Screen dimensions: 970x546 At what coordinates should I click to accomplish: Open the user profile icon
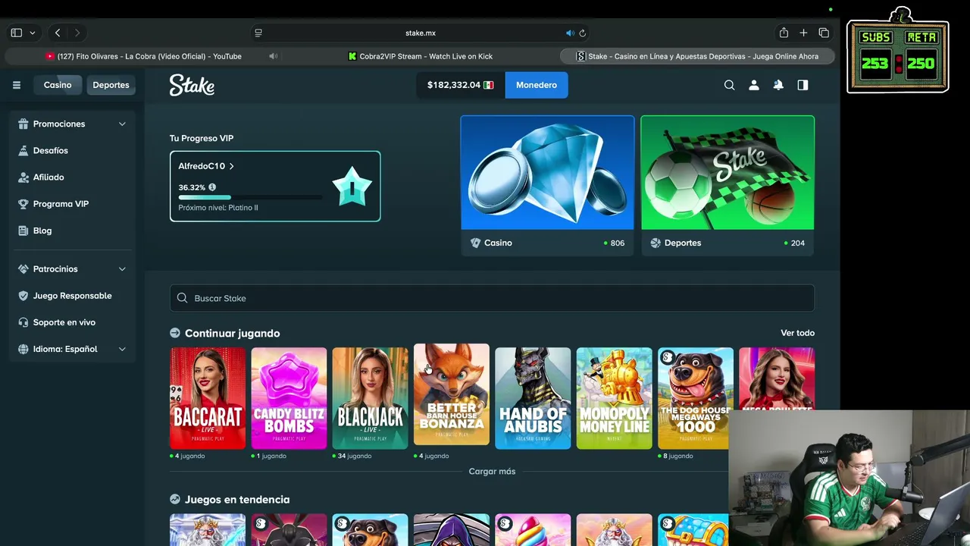754,85
